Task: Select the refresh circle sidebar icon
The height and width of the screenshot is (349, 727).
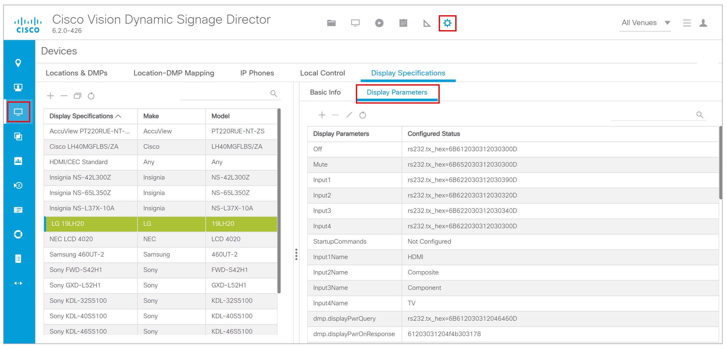Action: 18,234
